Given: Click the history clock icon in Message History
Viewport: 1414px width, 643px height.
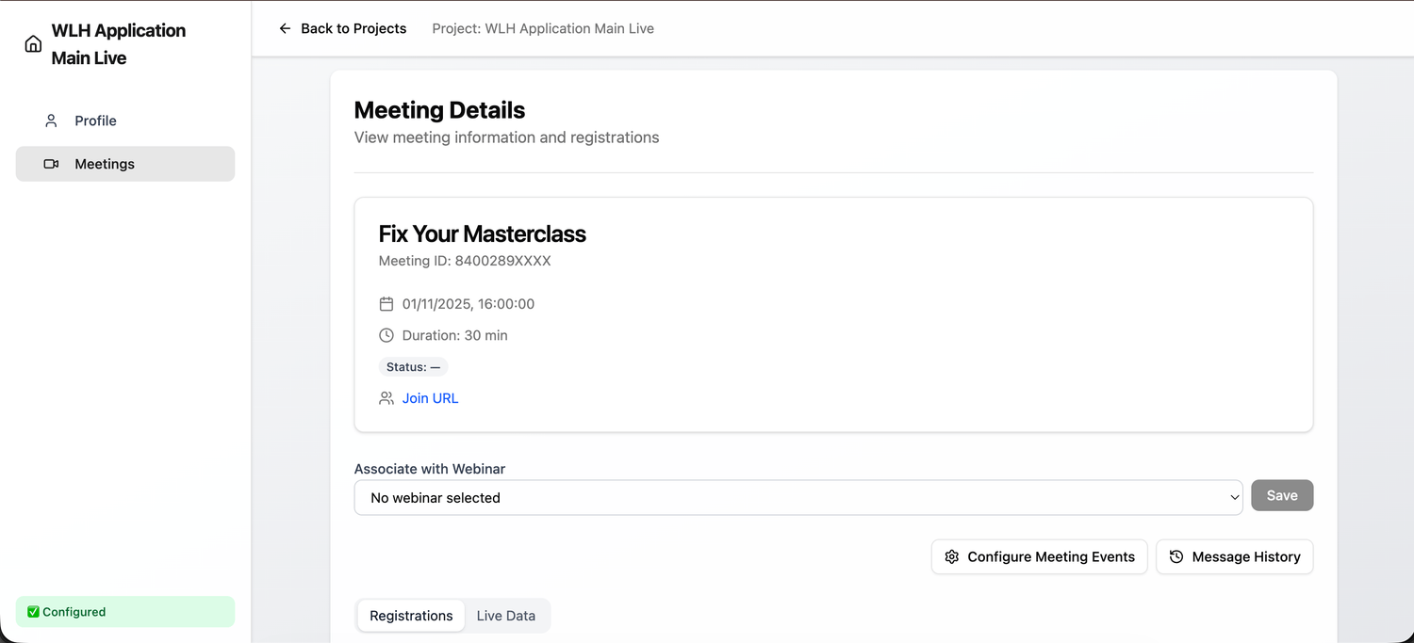Looking at the screenshot, I should tap(1176, 556).
